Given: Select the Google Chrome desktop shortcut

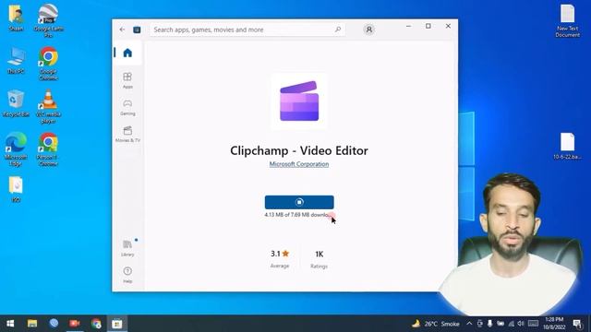Looking at the screenshot, I should 48,64.
